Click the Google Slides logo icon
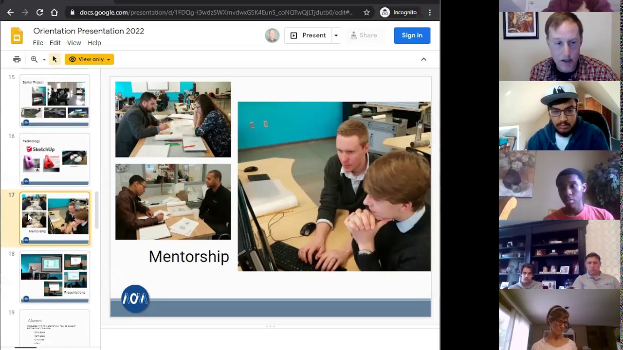Screen dimensions: 623x350 (x=17, y=36)
